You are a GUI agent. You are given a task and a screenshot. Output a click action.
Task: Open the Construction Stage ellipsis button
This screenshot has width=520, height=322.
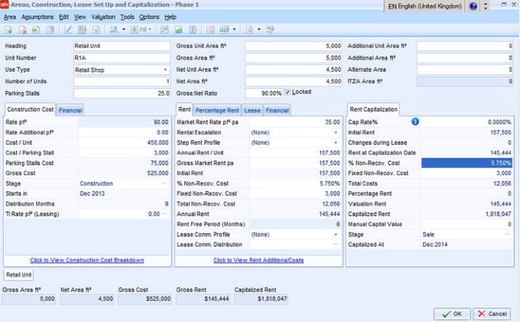click(x=164, y=183)
